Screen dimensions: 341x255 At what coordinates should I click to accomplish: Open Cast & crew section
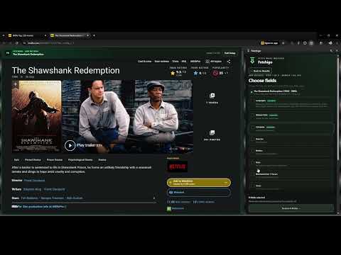144,62
